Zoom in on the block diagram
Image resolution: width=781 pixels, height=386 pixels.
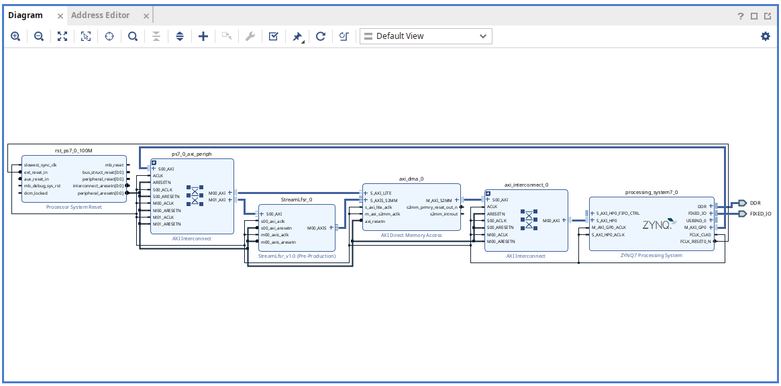pos(15,36)
